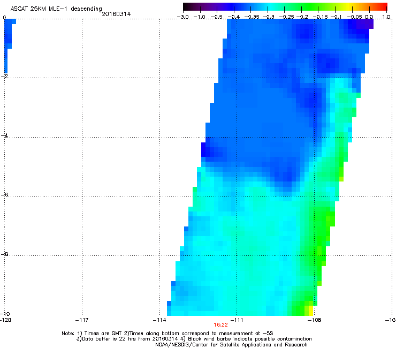Click the black end of the color bar
The width and height of the screenshot is (396, 348).
186,7
